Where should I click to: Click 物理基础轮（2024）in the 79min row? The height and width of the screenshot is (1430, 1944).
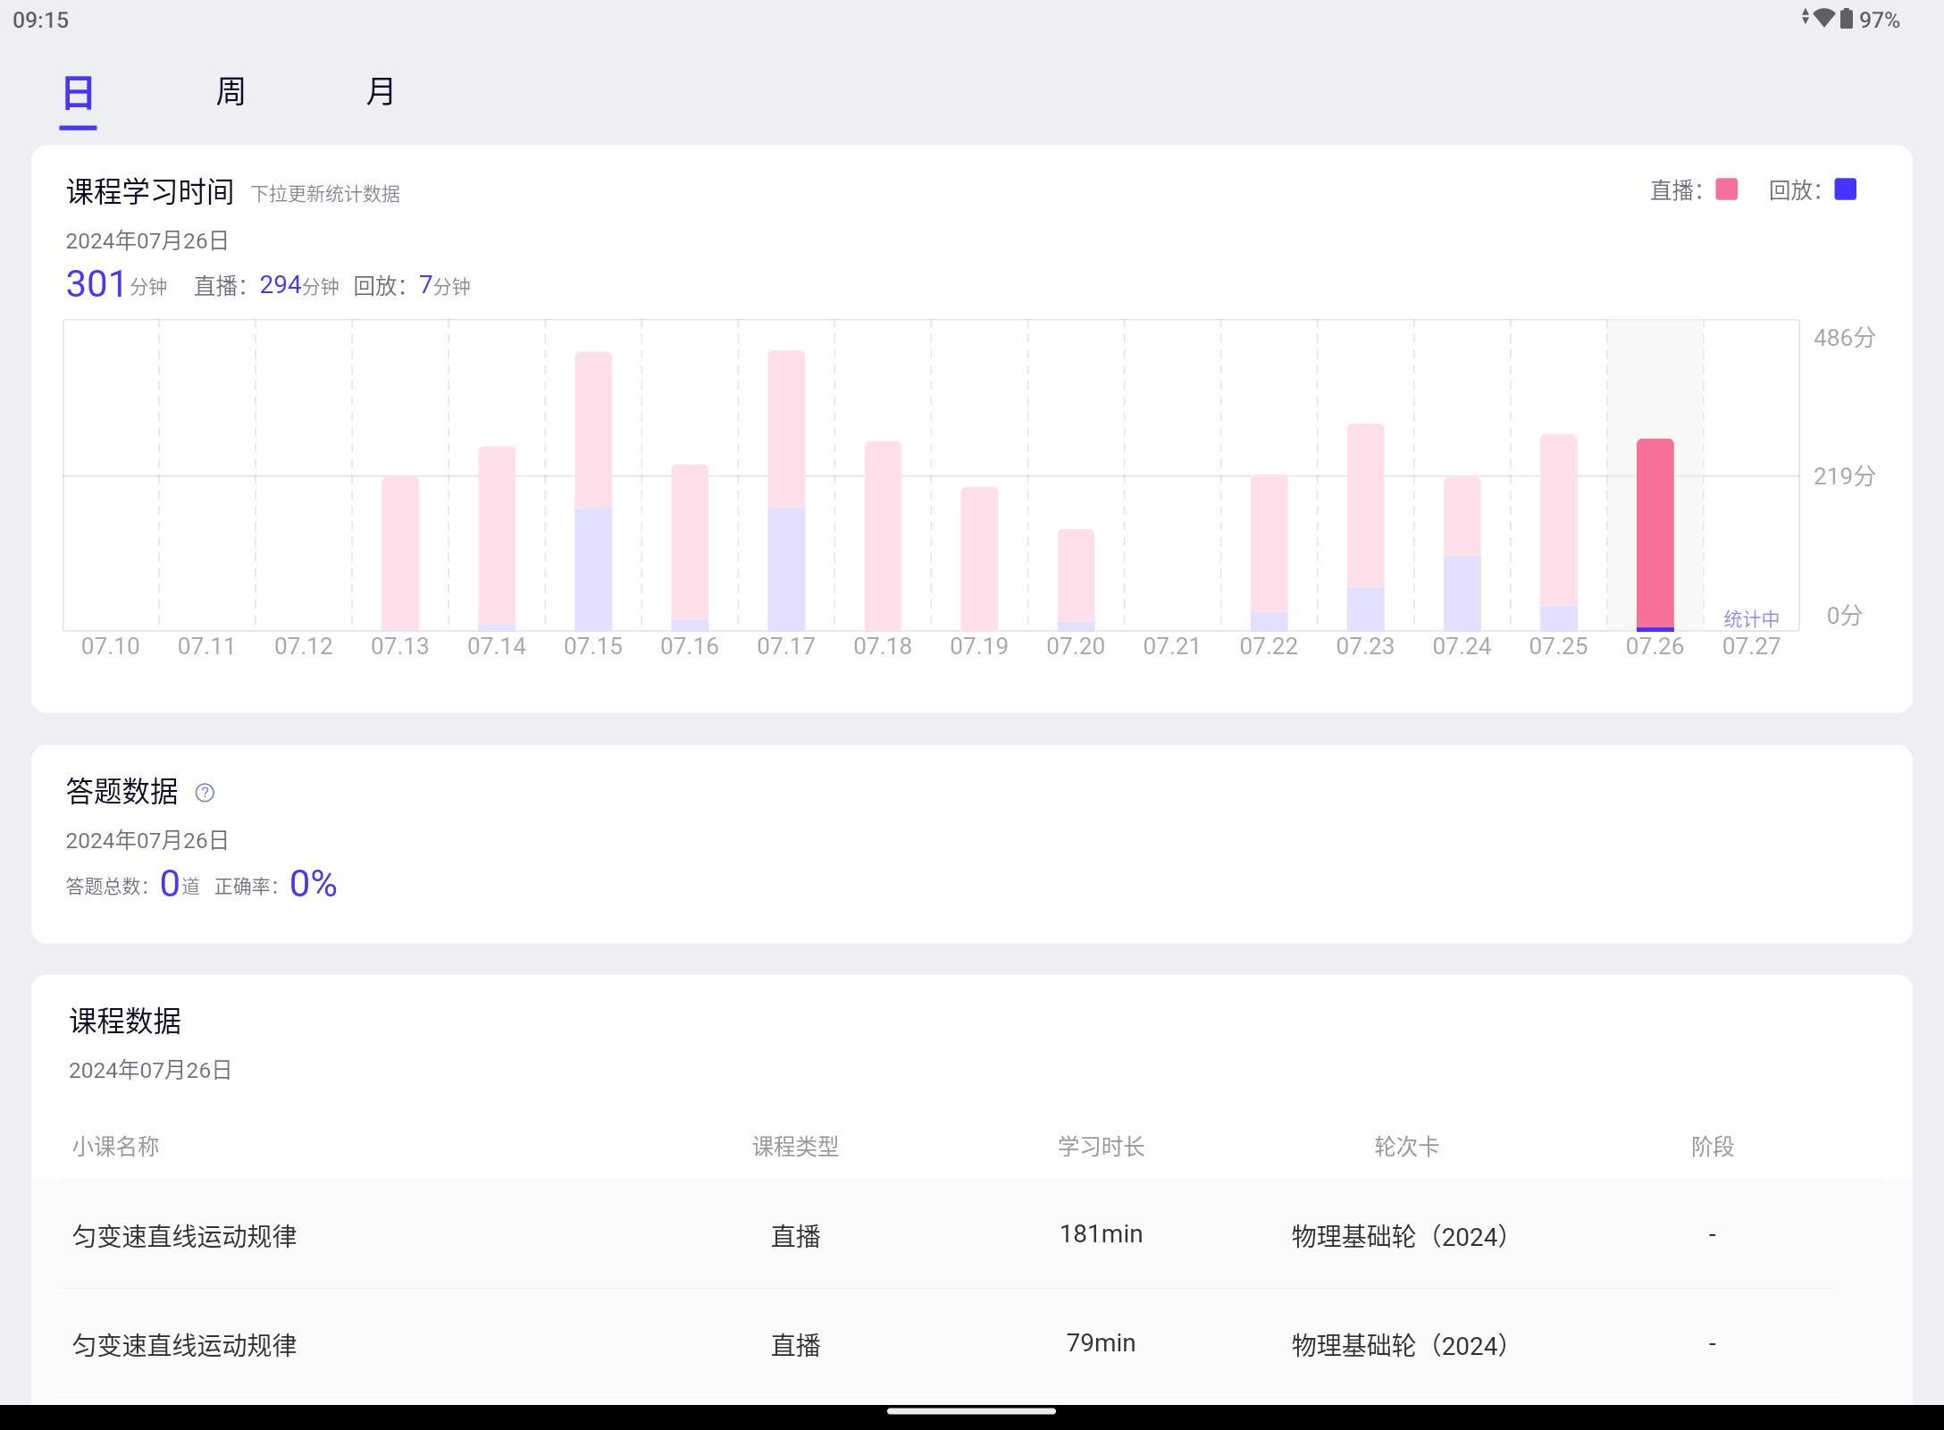pos(1400,1345)
